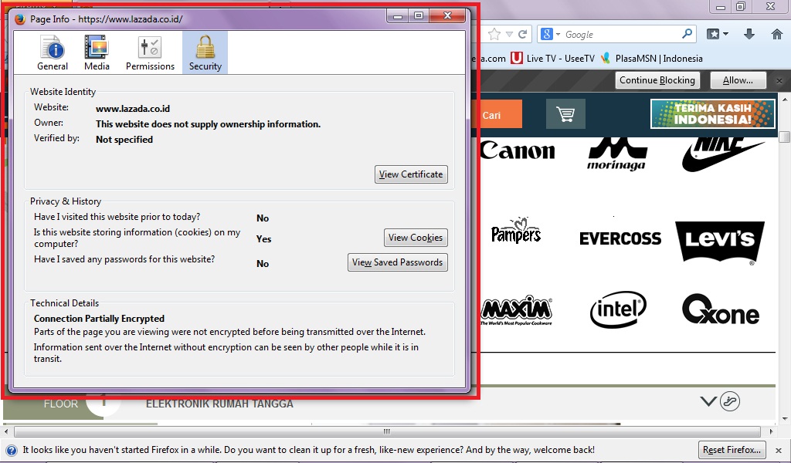The width and height of the screenshot is (791, 463).
Task: Dismiss the blocking notification bar with its X
Action: pyautogui.click(x=779, y=80)
